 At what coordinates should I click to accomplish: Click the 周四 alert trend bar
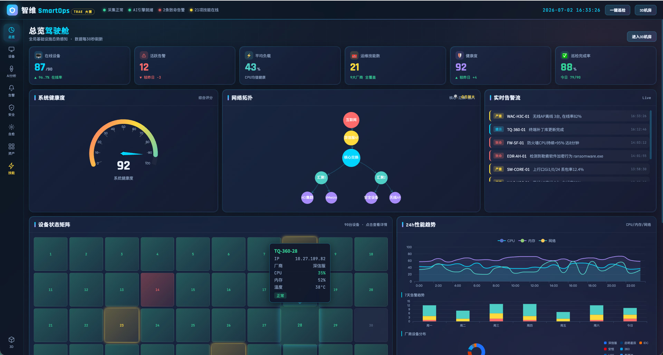tap(530, 313)
